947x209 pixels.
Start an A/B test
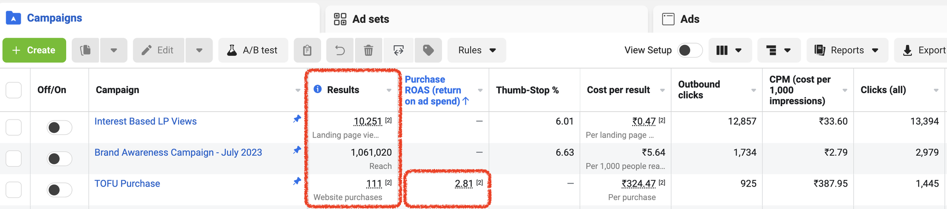[253, 50]
